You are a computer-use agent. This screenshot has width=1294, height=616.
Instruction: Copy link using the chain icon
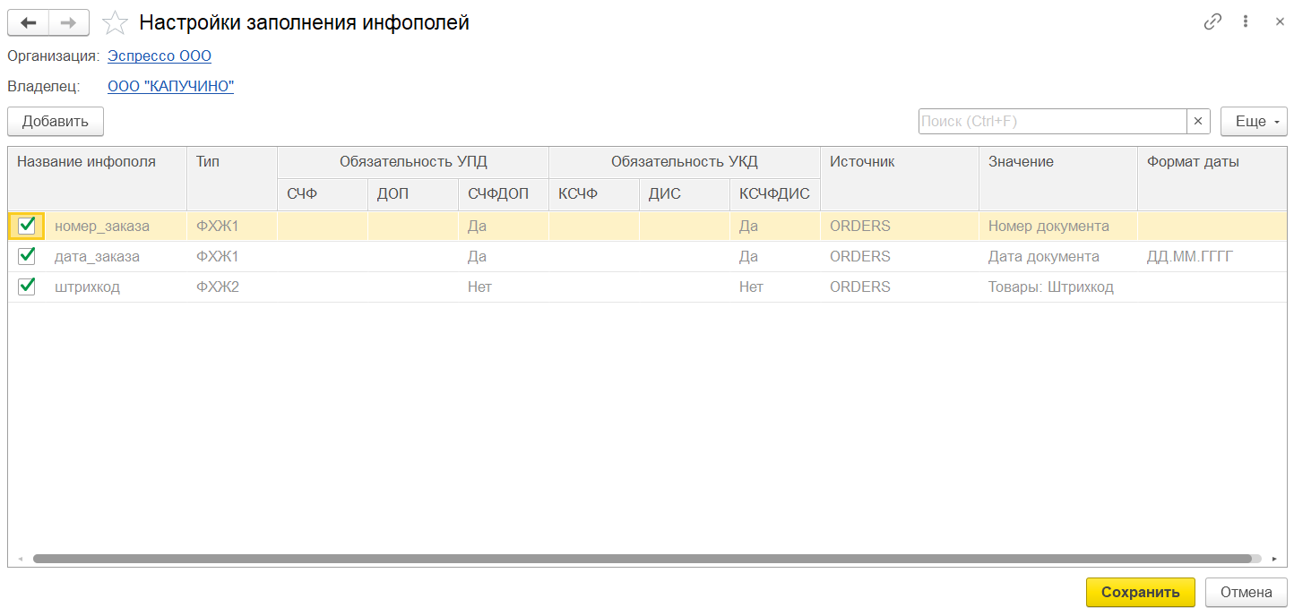[x=1212, y=22]
